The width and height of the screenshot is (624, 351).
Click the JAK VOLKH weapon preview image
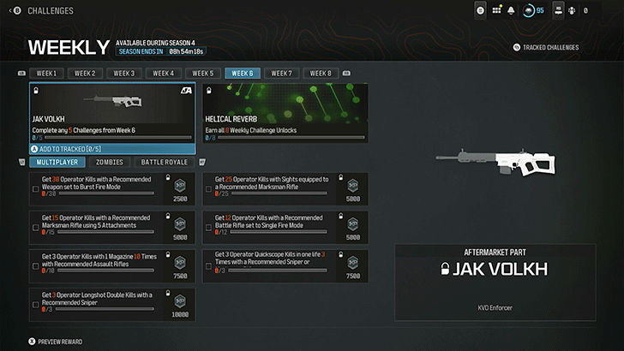click(x=495, y=162)
